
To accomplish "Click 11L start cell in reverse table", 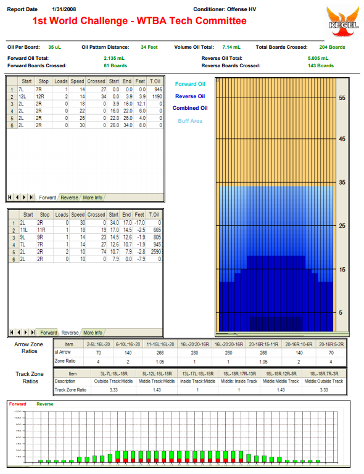I will [x=28, y=230].
